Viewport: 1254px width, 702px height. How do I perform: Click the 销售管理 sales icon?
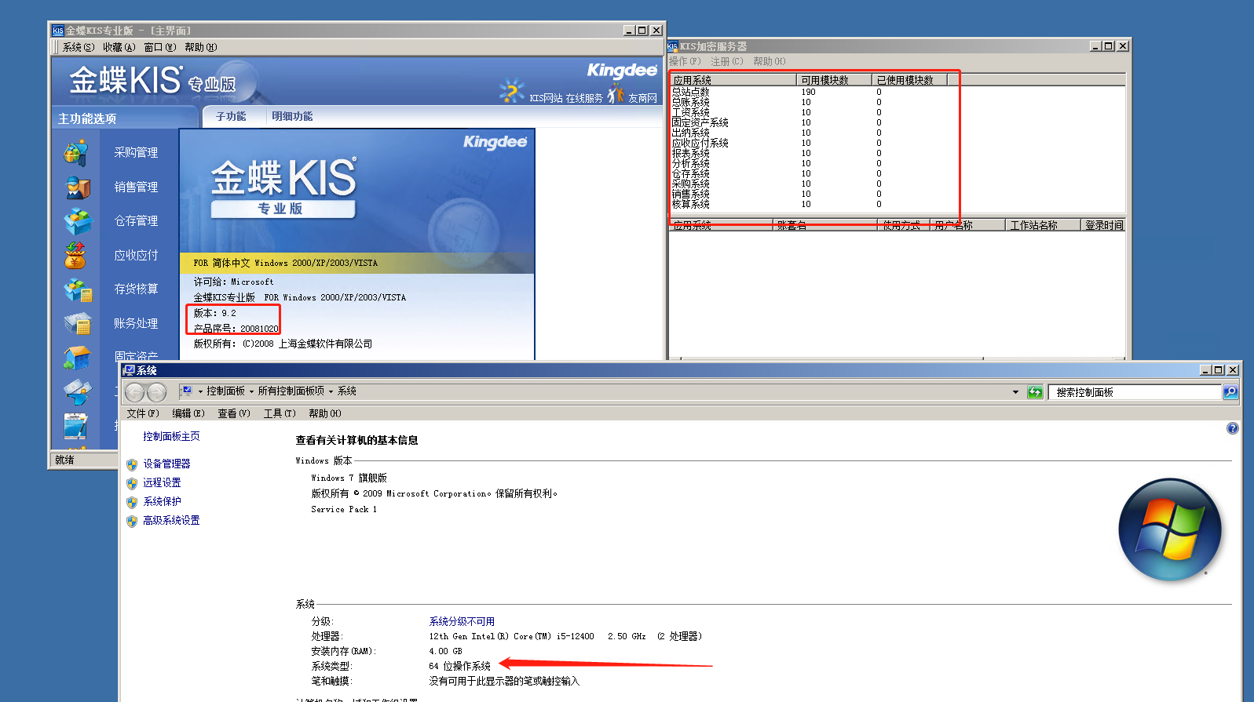(x=77, y=187)
